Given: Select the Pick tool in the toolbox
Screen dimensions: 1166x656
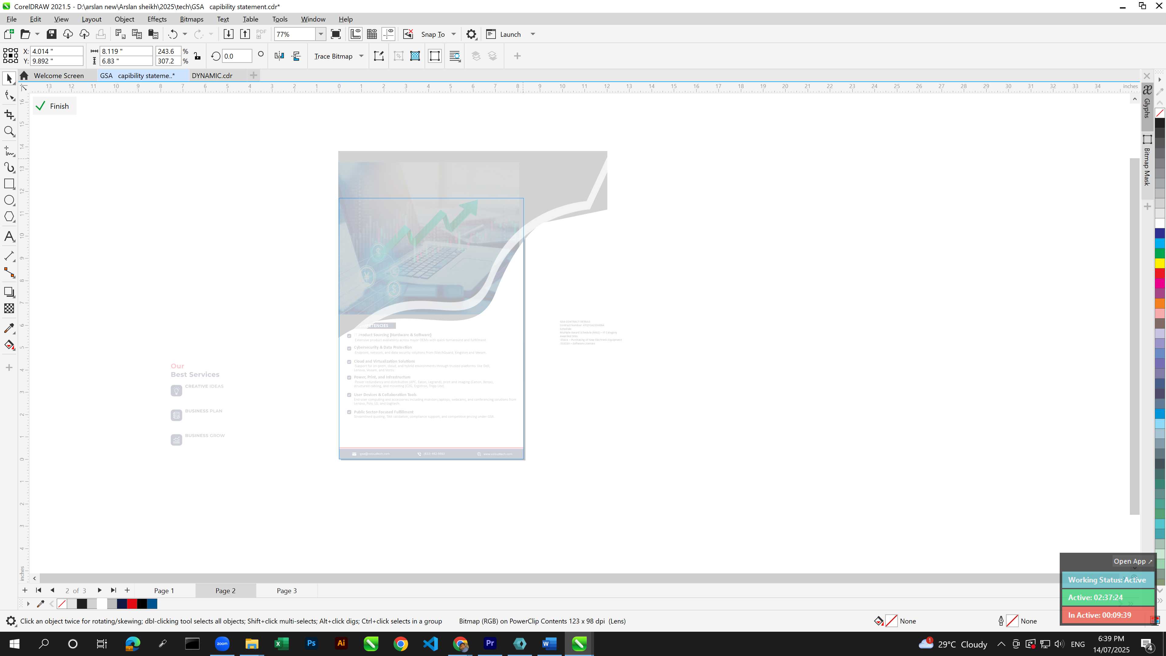Looking at the screenshot, I should coord(9,79).
